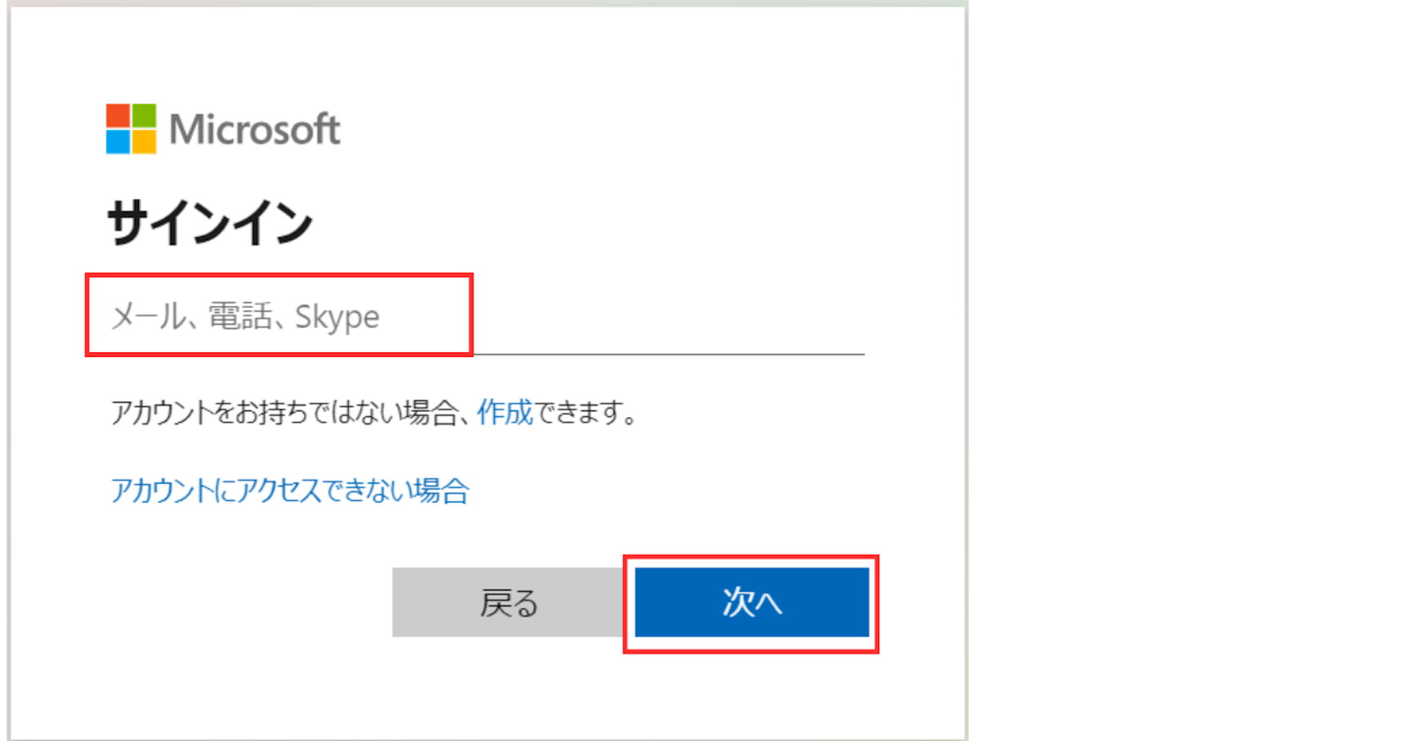Viewport: 1409px width, 741px height.
Task: Click the red square of Microsoft logo
Action: point(118,116)
